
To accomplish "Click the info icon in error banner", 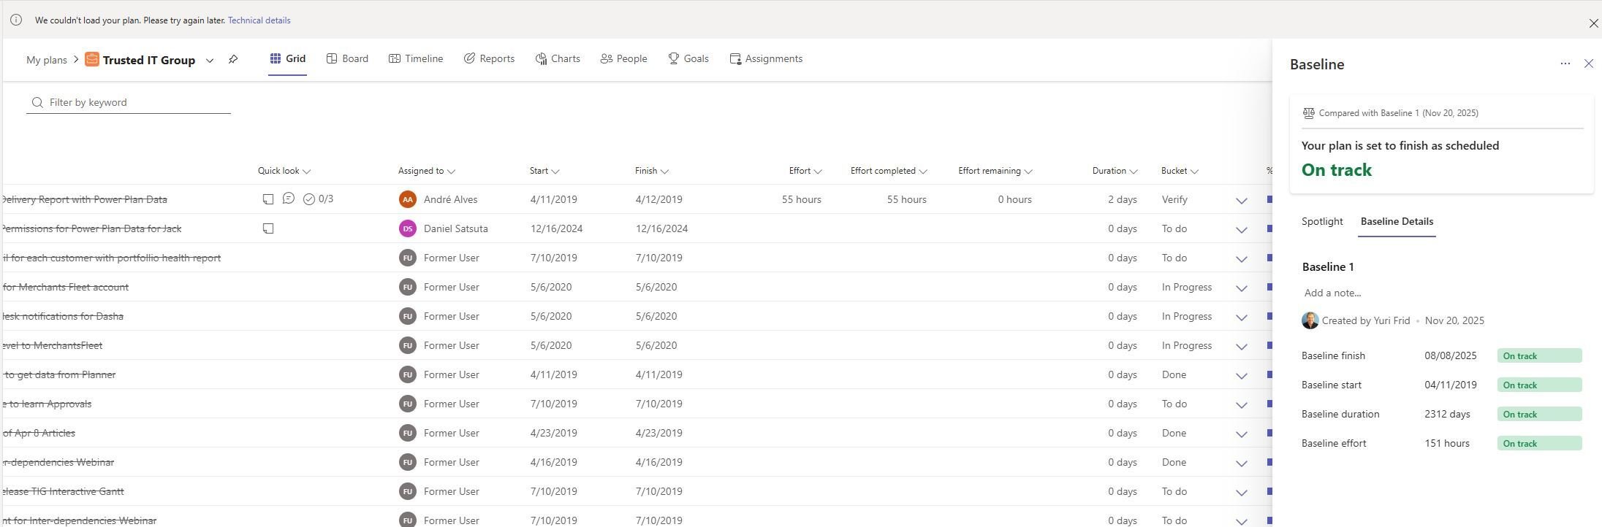I will coord(16,20).
